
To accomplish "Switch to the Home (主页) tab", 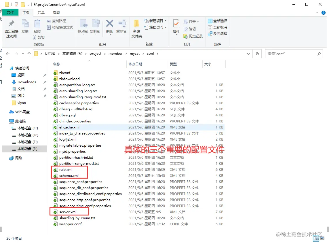I will 26,13.
